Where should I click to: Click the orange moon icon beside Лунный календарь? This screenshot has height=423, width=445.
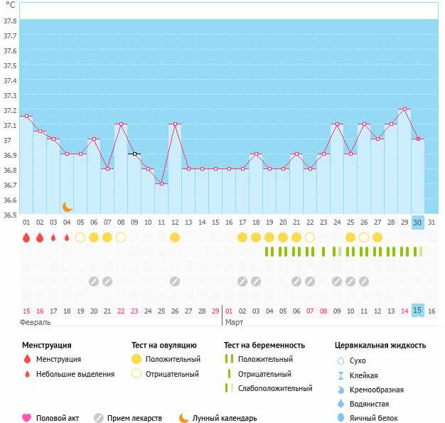point(184,418)
